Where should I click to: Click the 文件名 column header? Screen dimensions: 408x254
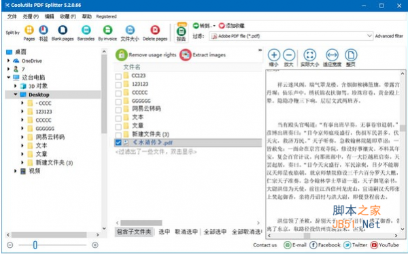132,67
